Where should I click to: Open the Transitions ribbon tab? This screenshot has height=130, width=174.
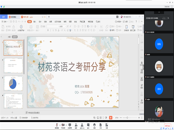(x=45, y=21)
